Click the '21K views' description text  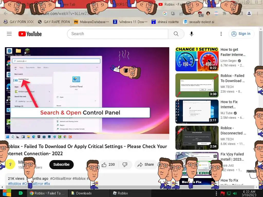pos(16,179)
